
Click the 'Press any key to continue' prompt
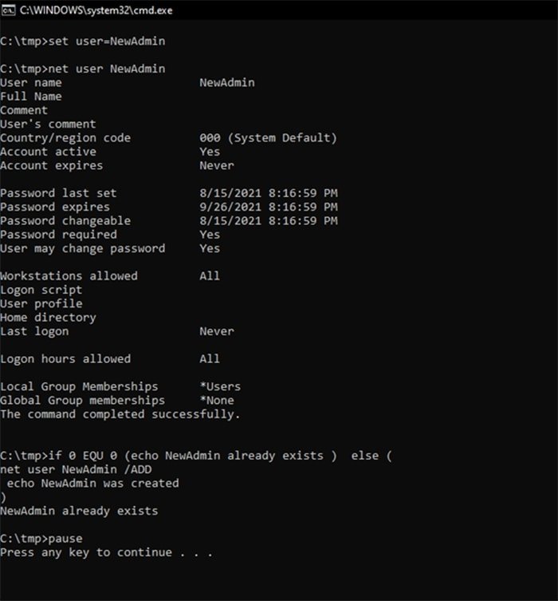[x=106, y=552]
